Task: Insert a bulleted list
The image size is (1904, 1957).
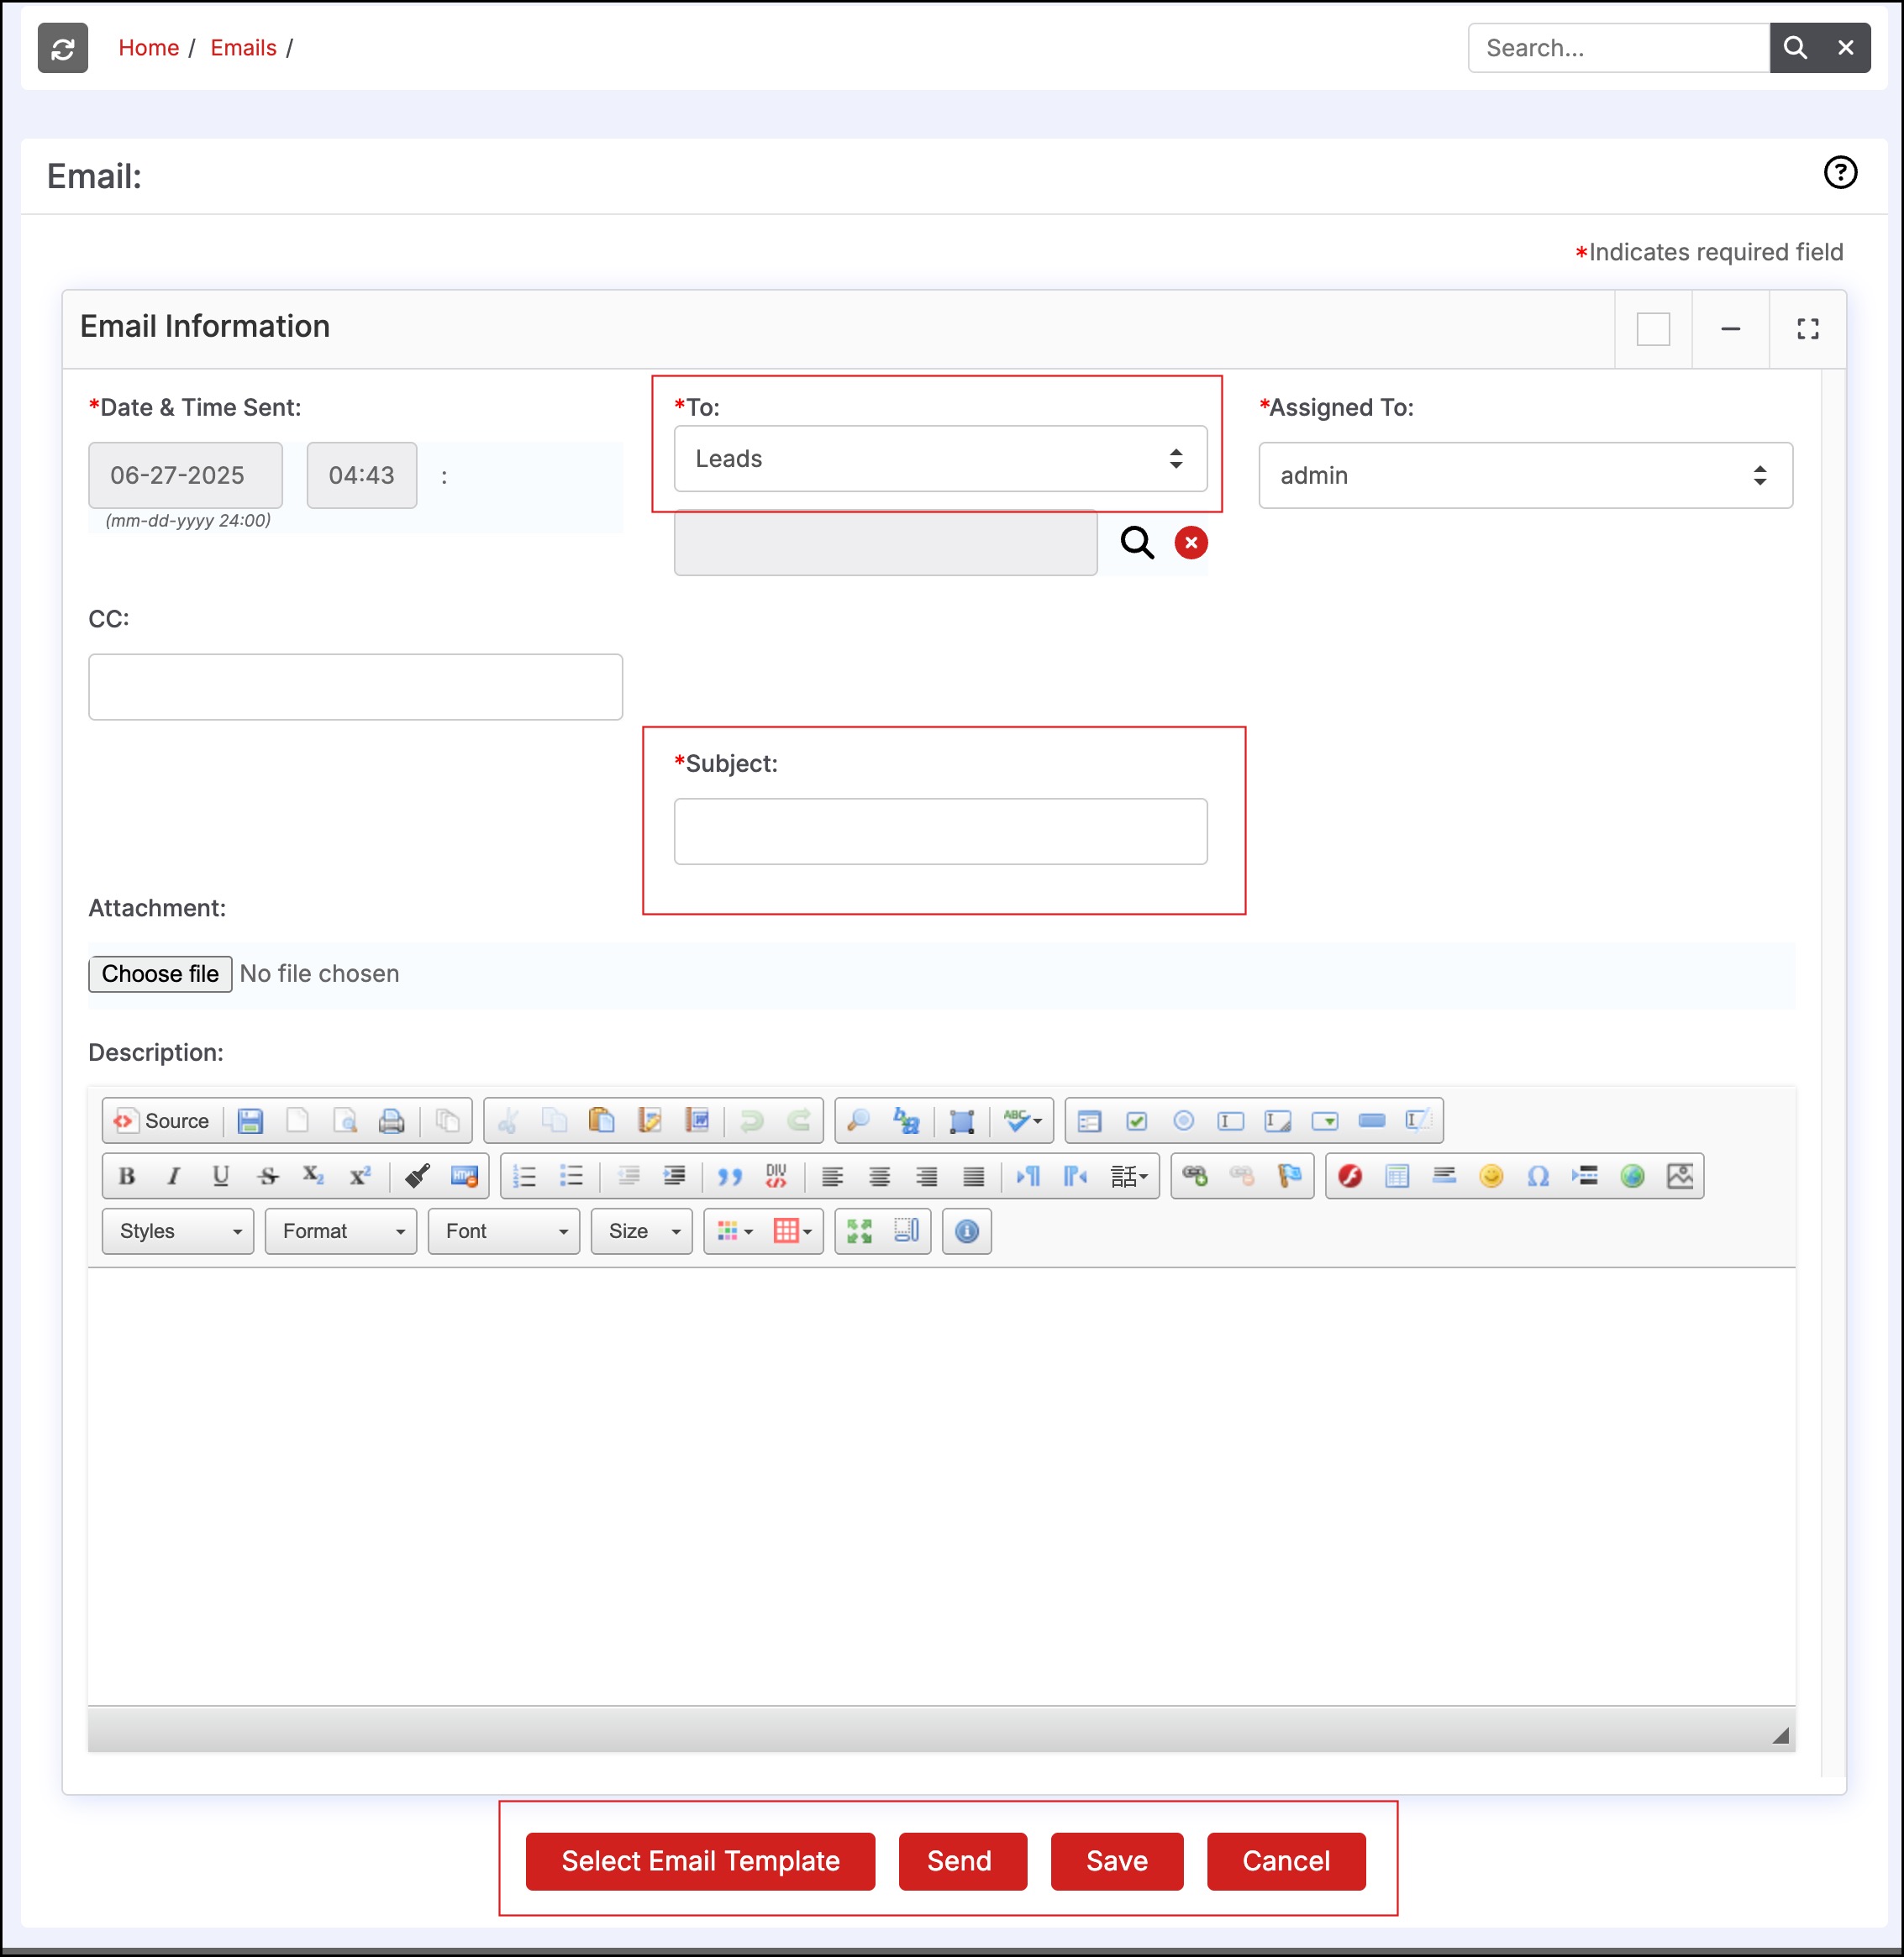Action: click(572, 1175)
